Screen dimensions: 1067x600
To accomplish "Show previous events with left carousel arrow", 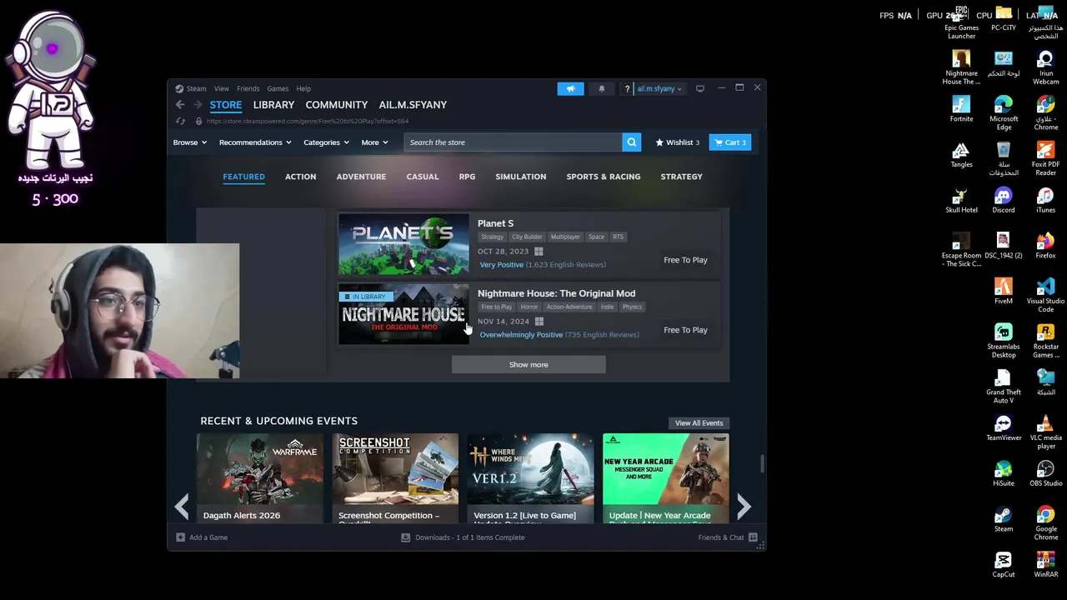I will pyautogui.click(x=182, y=506).
